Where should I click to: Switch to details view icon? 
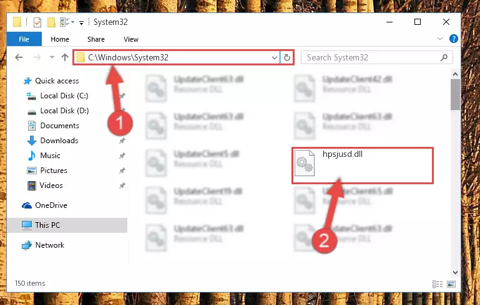pos(438,284)
